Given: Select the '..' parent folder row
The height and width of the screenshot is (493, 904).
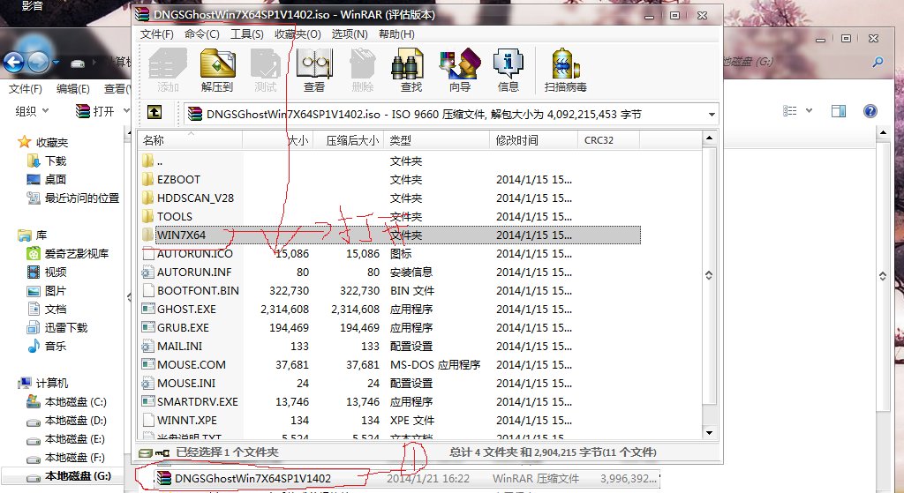Looking at the screenshot, I should (389, 161).
